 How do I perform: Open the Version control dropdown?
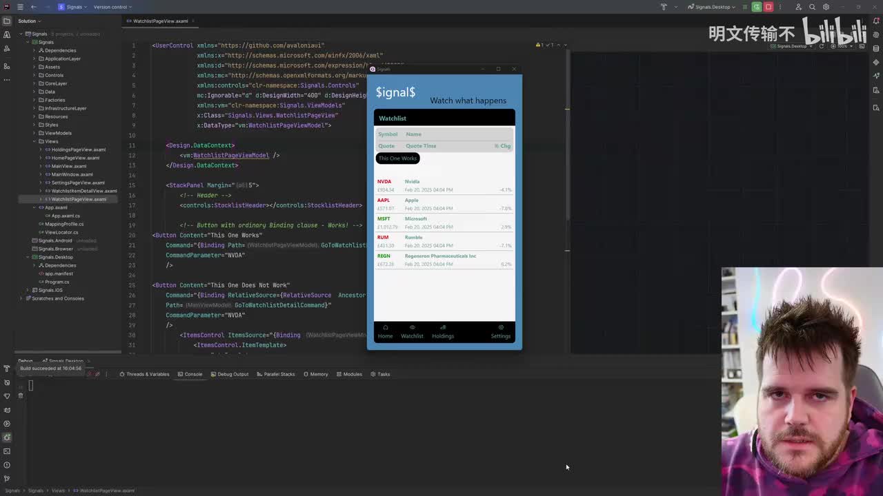[112, 7]
